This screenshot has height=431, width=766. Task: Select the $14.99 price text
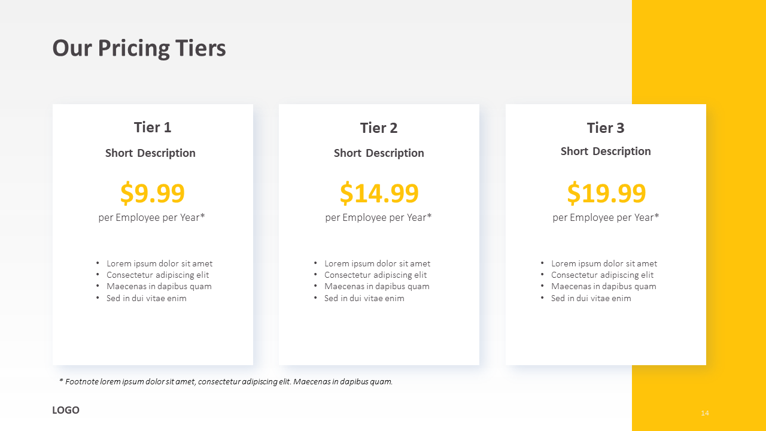379,193
